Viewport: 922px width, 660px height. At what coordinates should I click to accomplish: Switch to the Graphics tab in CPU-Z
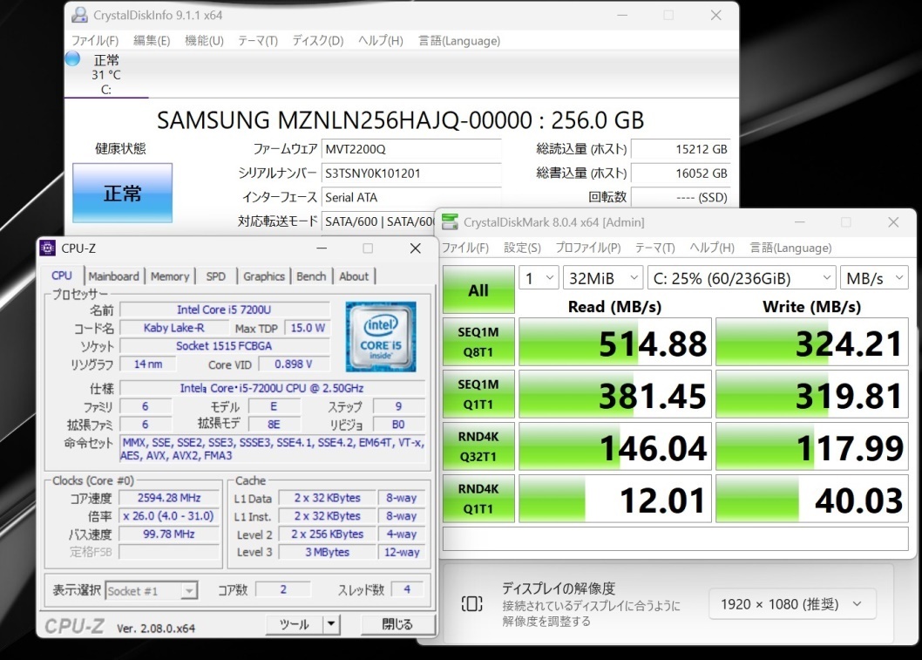(x=264, y=276)
